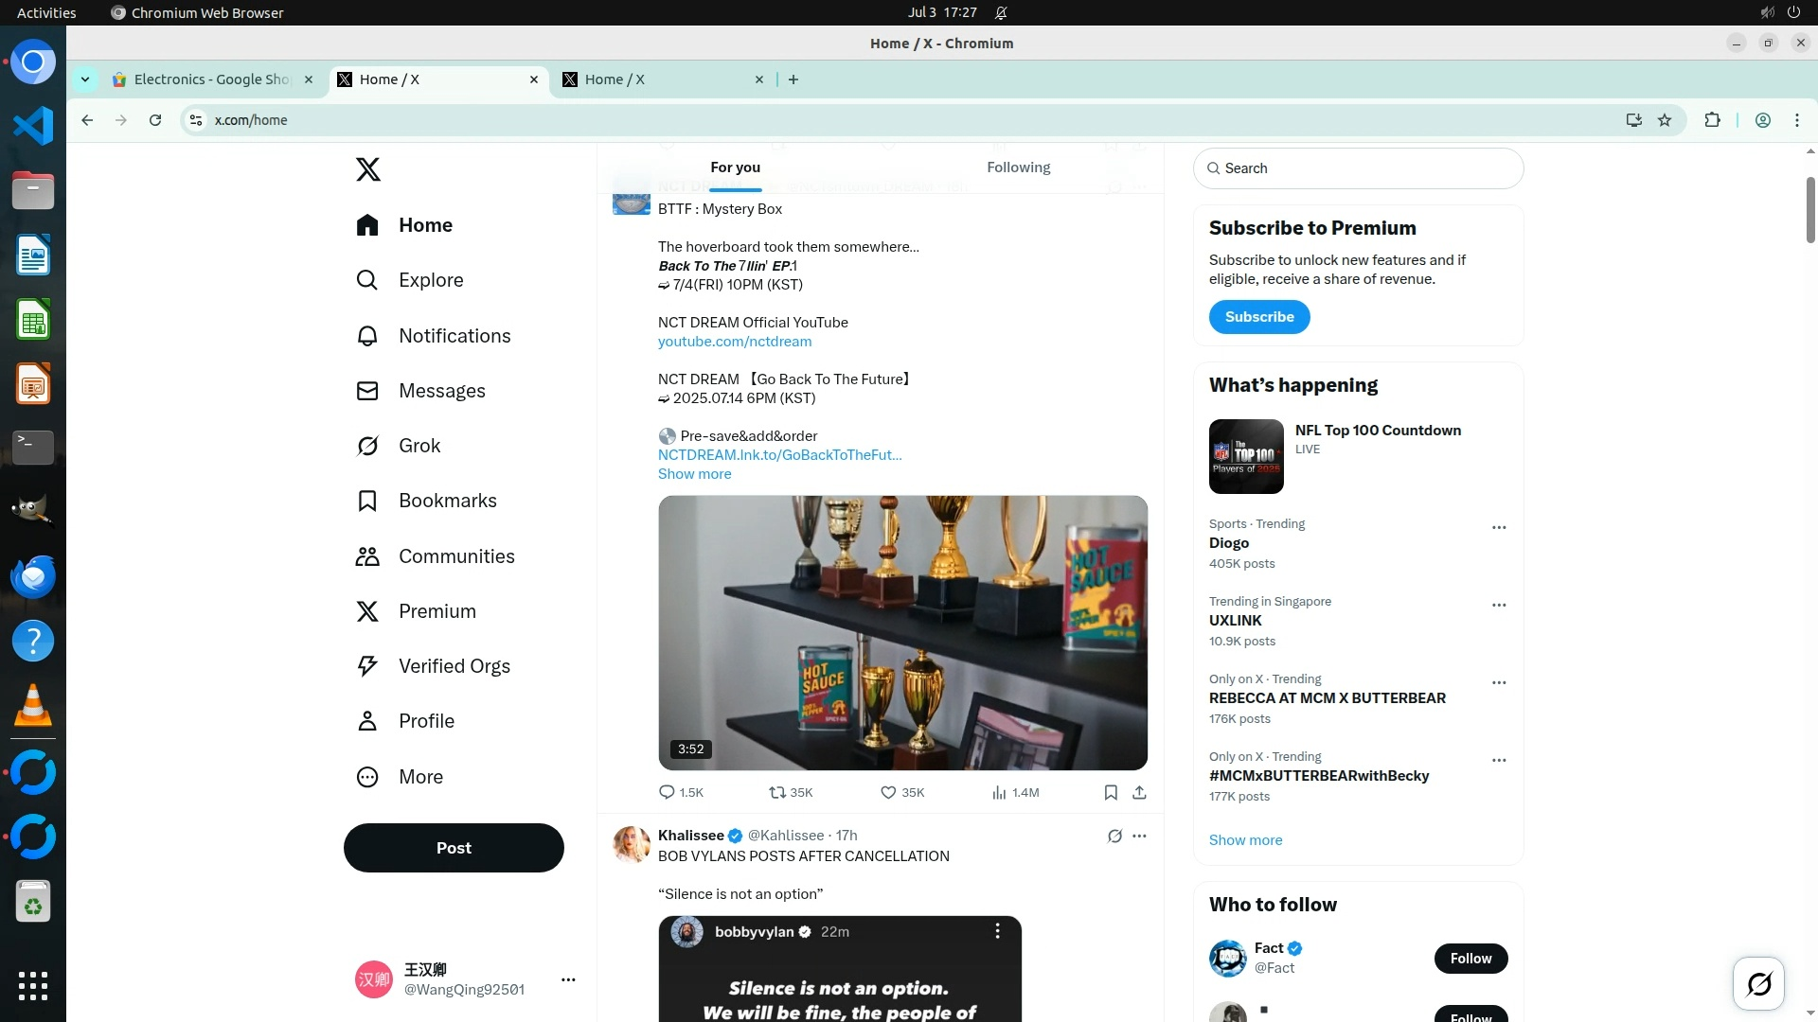Like the NCT DREAM post
1818x1022 pixels.
click(888, 793)
